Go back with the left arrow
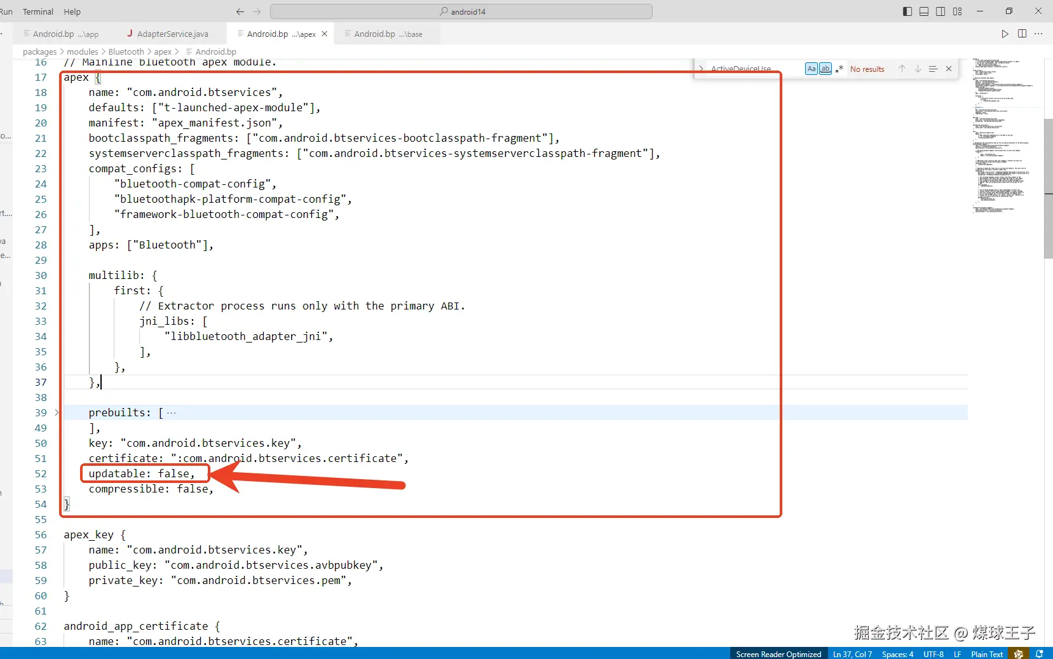Screen dimensions: 1053x659 point(240,11)
